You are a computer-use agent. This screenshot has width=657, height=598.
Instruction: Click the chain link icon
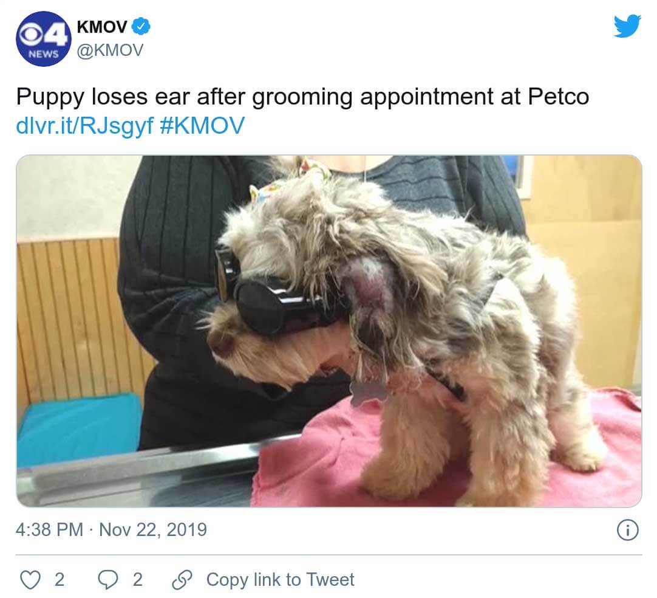pos(182,580)
